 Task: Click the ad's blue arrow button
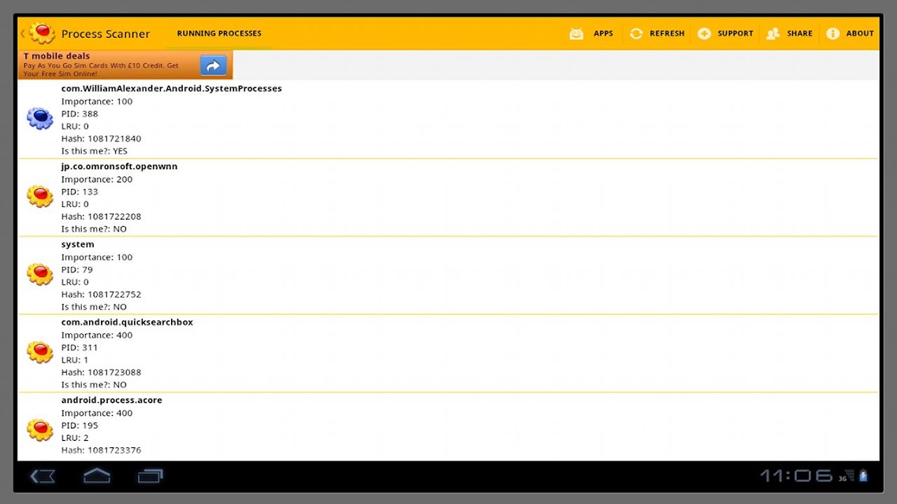point(214,65)
